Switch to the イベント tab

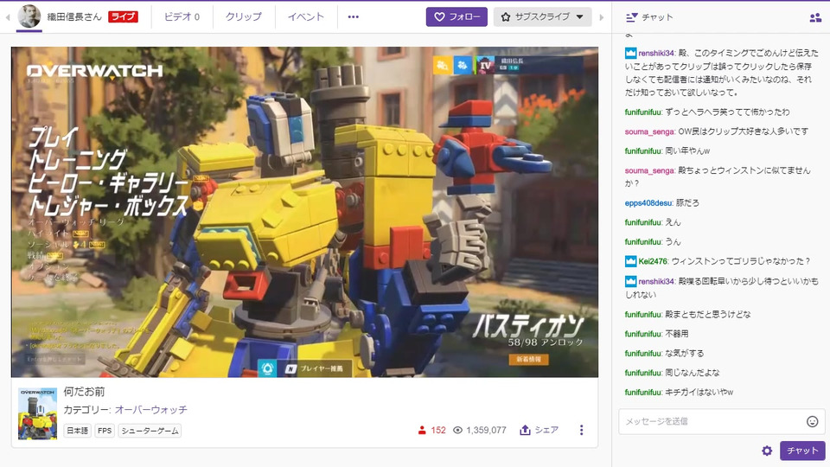tap(305, 16)
